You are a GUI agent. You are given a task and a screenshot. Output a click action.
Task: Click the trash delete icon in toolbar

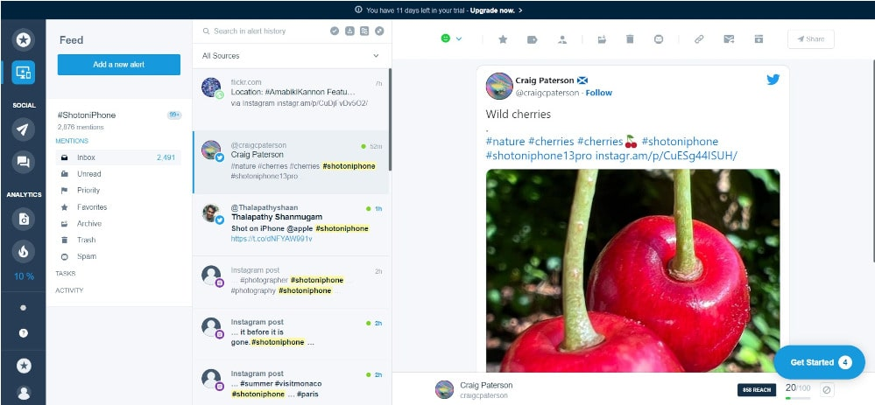(x=630, y=39)
